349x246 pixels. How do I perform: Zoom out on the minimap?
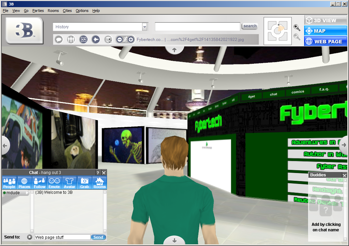pos(297,37)
